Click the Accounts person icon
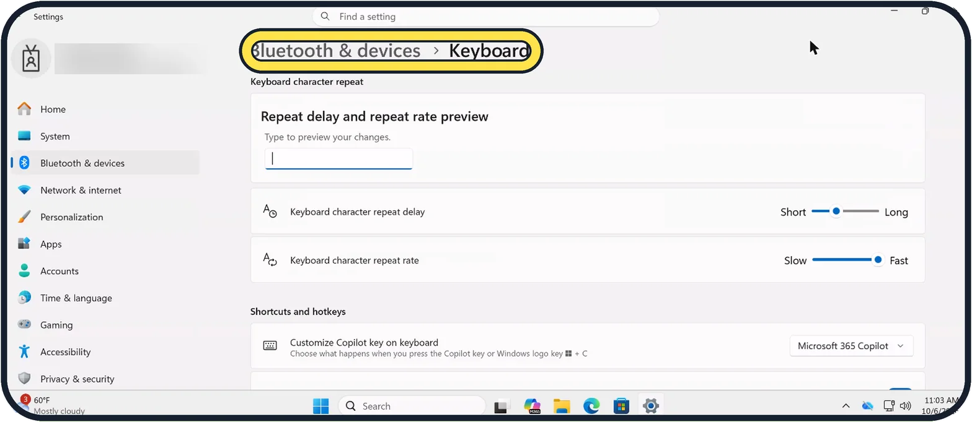 point(24,271)
